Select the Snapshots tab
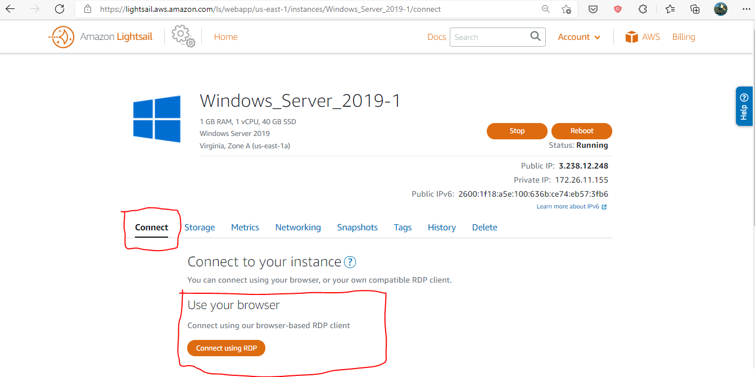This screenshot has width=755, height=377. [358, 228]
